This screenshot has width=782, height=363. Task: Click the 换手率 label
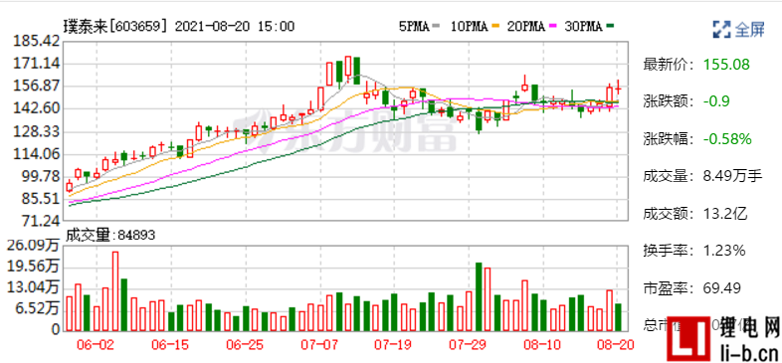point(670,251)
